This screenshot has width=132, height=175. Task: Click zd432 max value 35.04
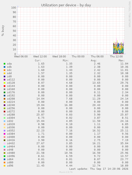[x=124, y=143]
